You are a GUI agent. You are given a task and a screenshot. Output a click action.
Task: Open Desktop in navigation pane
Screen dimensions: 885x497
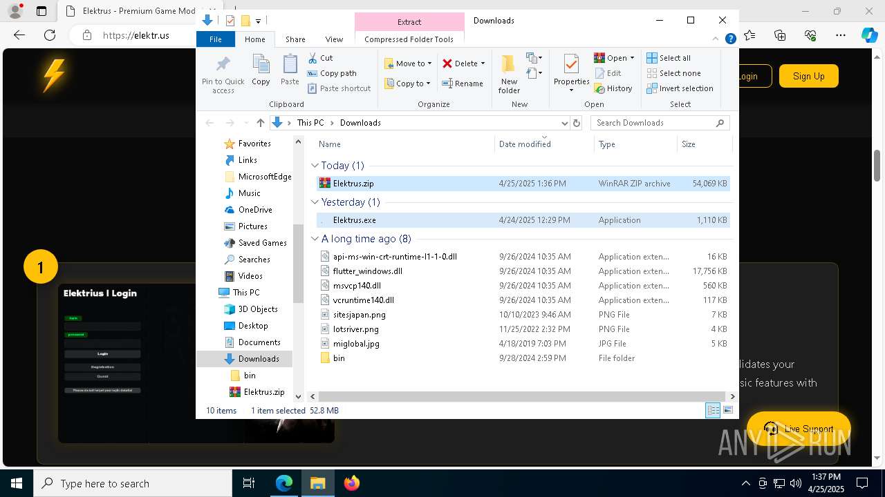tap(253, 326)
